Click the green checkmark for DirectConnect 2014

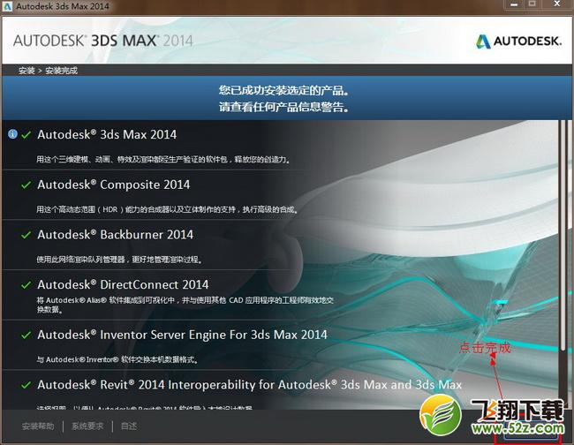[x=26, y=284]
